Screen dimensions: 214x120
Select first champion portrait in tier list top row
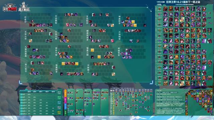[x=165, y=9]
